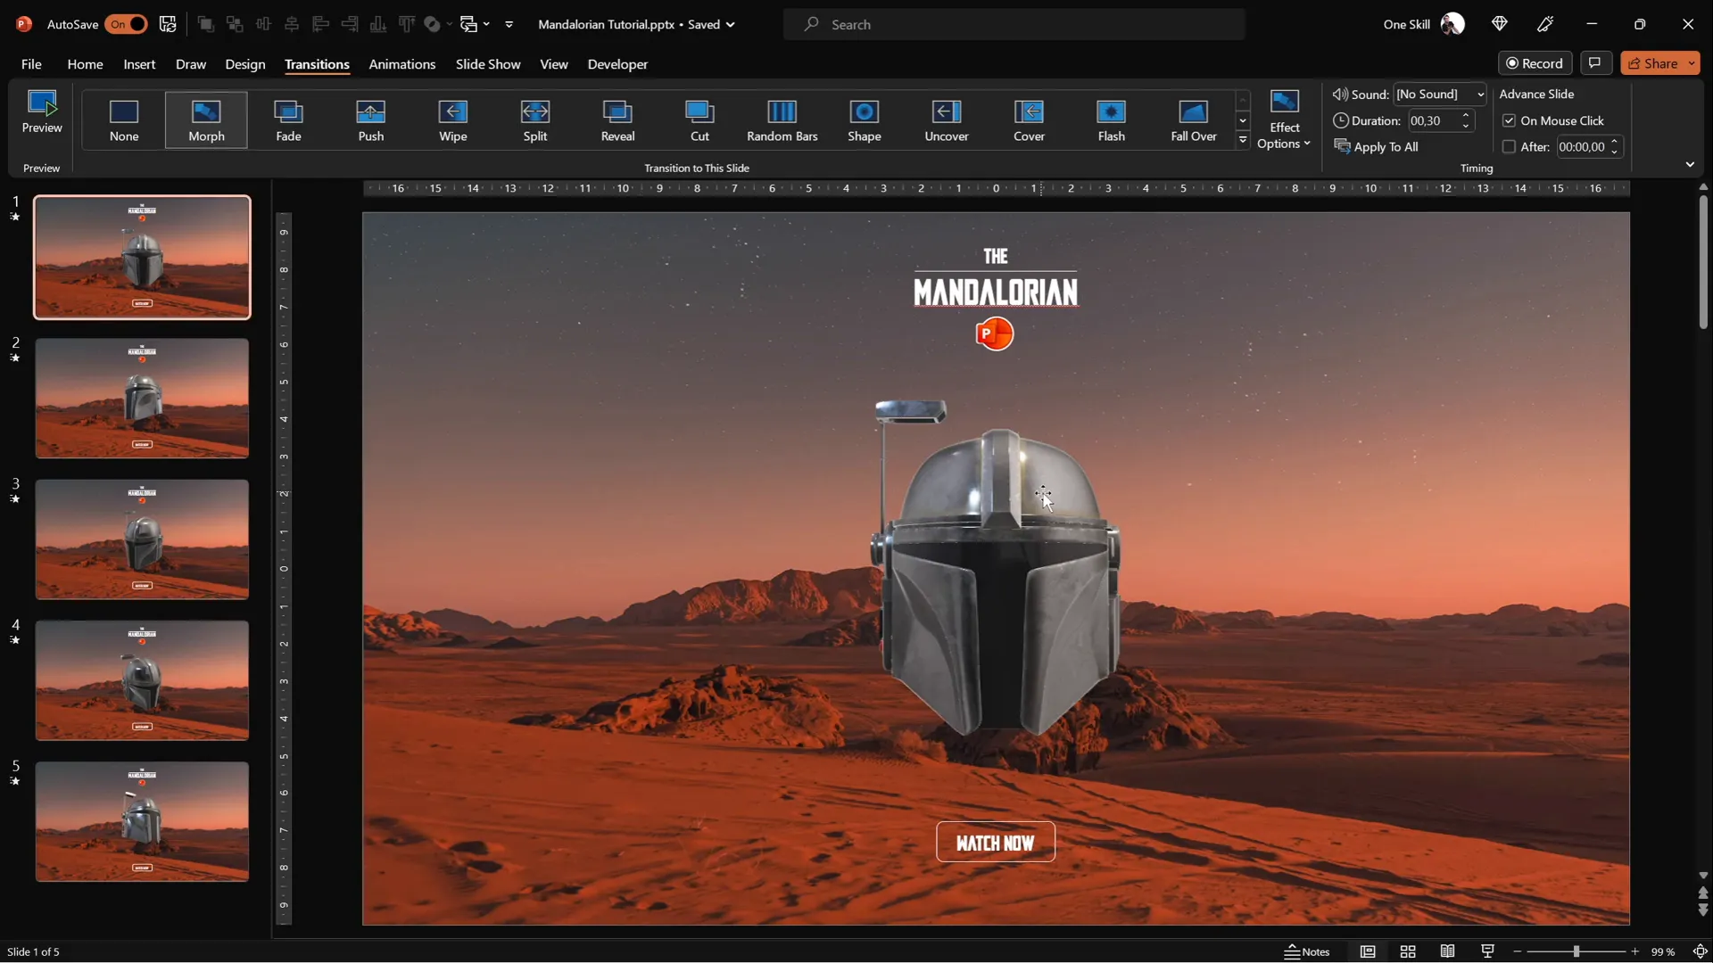Open the One Skill account avatar
This screenshot has height=963, width=1713.
coord(1452,24)
